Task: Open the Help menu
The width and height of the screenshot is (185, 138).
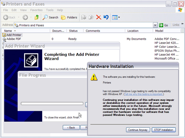Action: [x=60, y=10]
